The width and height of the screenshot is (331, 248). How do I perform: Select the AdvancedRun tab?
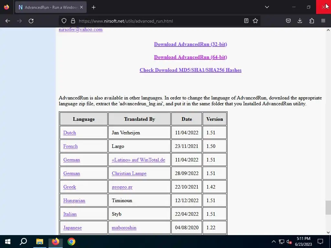(51, 7)
